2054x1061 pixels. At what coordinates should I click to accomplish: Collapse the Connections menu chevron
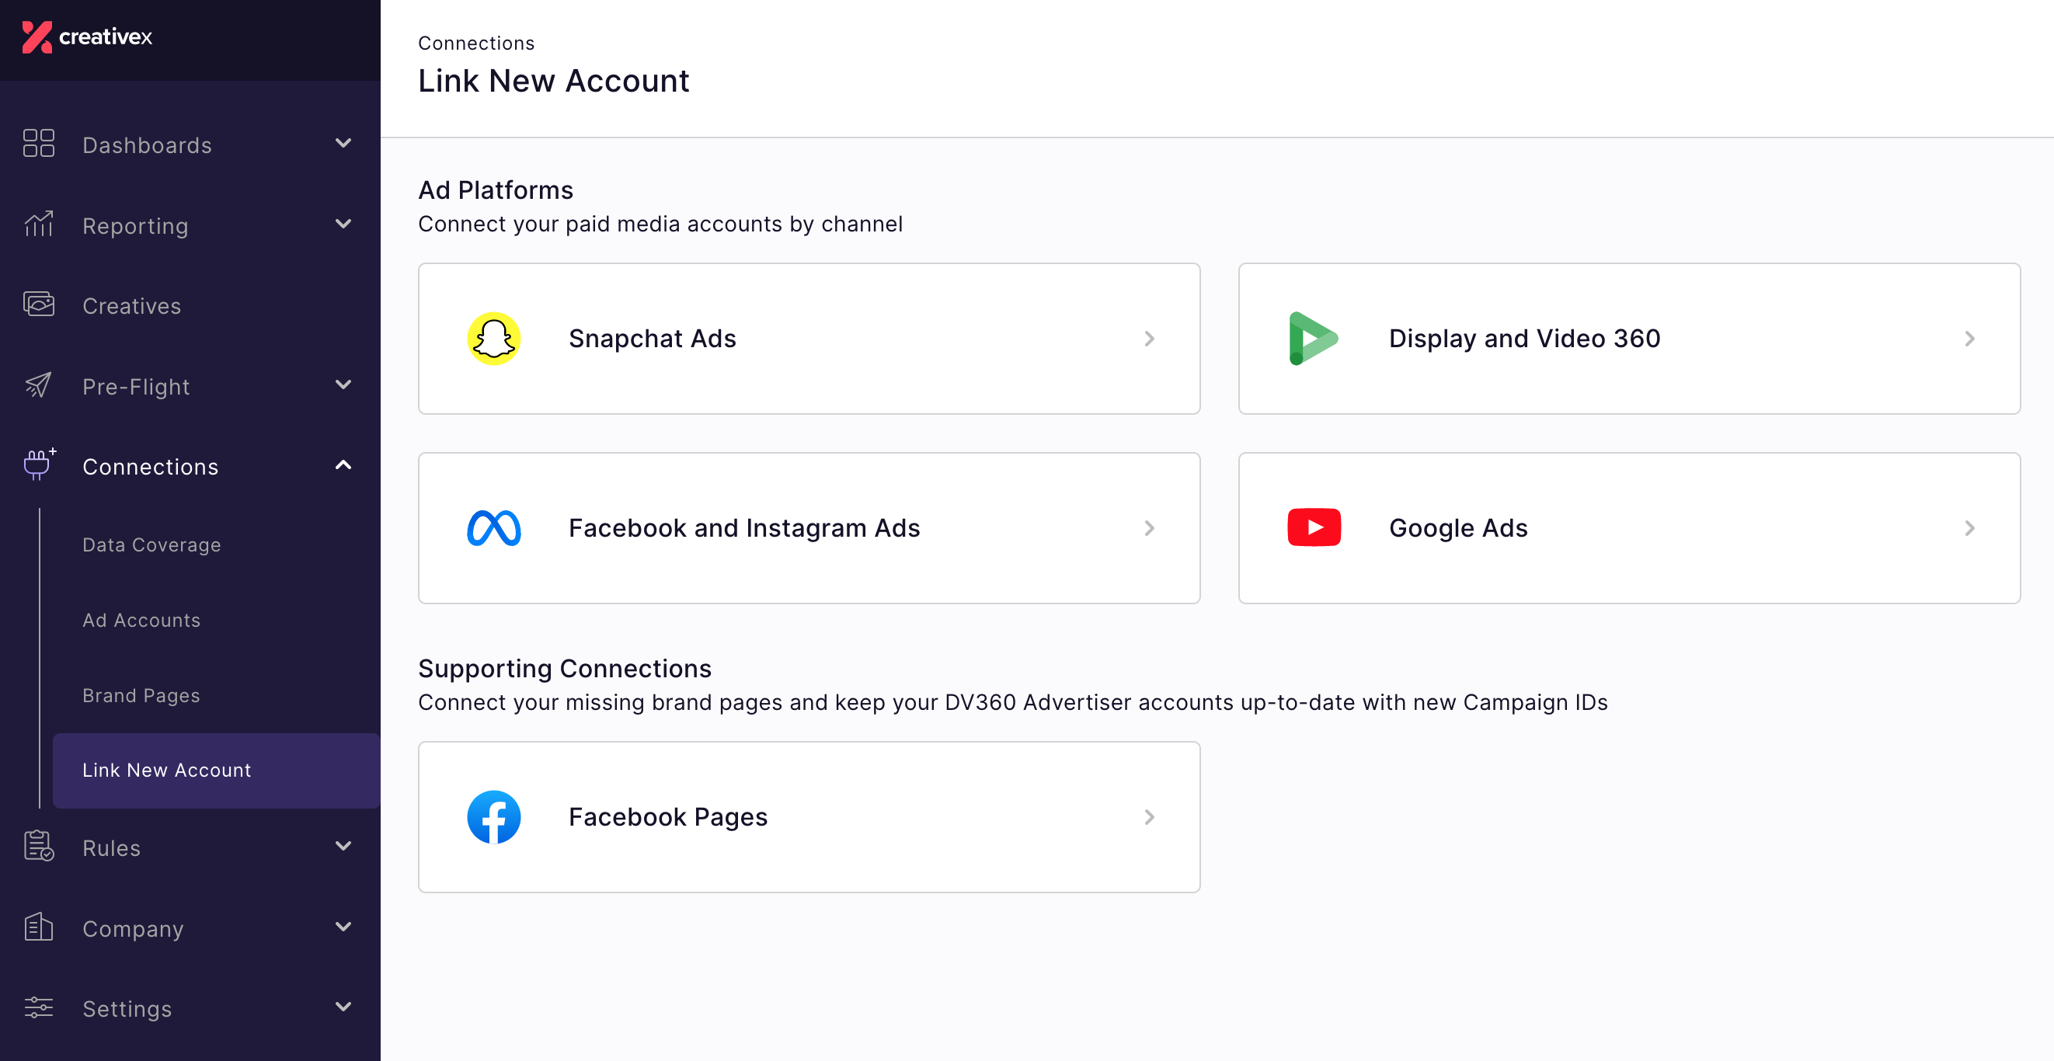[343, 465]
